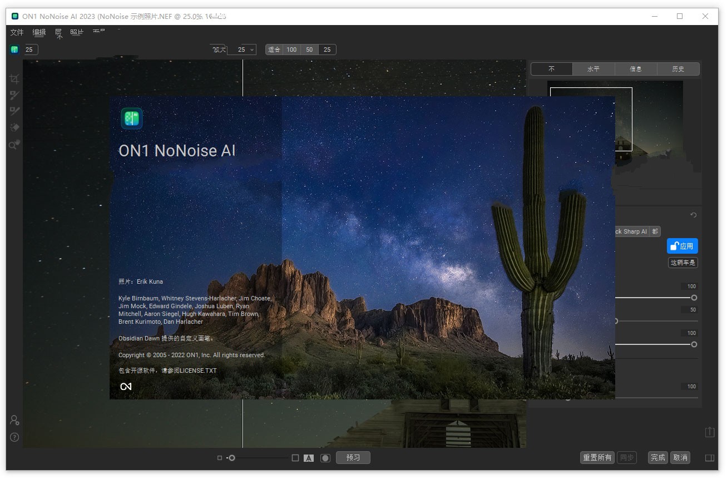Click the 预习 preview button

pyautogui.click(x=353, y=458)
